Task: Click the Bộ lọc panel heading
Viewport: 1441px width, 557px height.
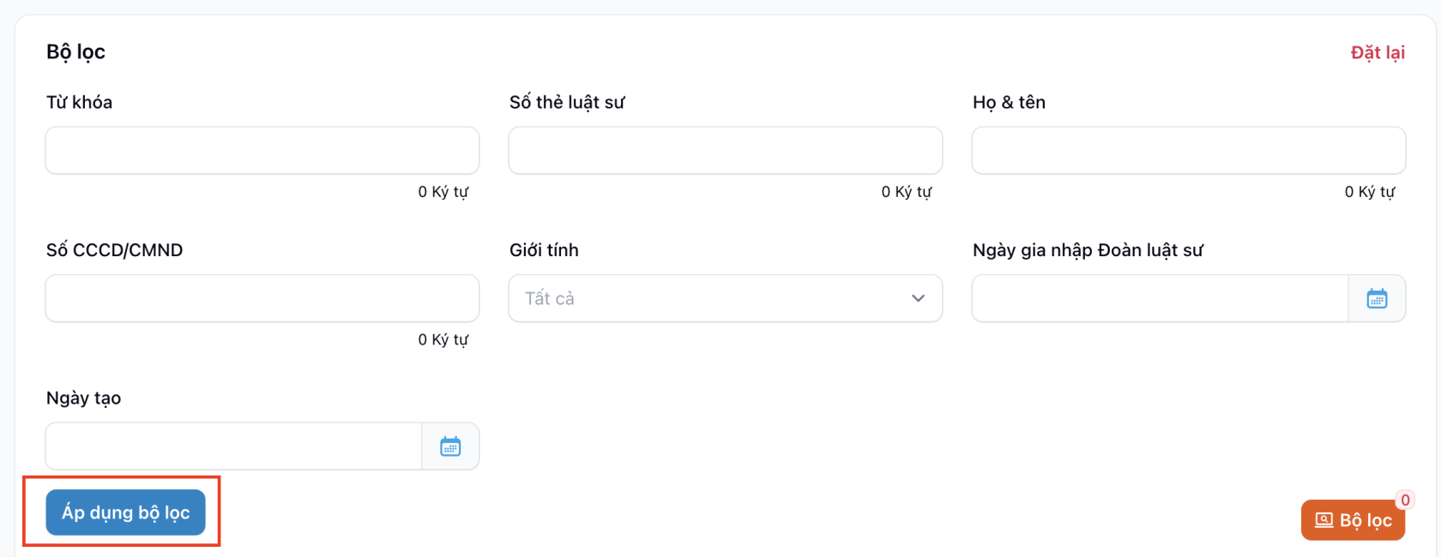Action: click(75, 51)
